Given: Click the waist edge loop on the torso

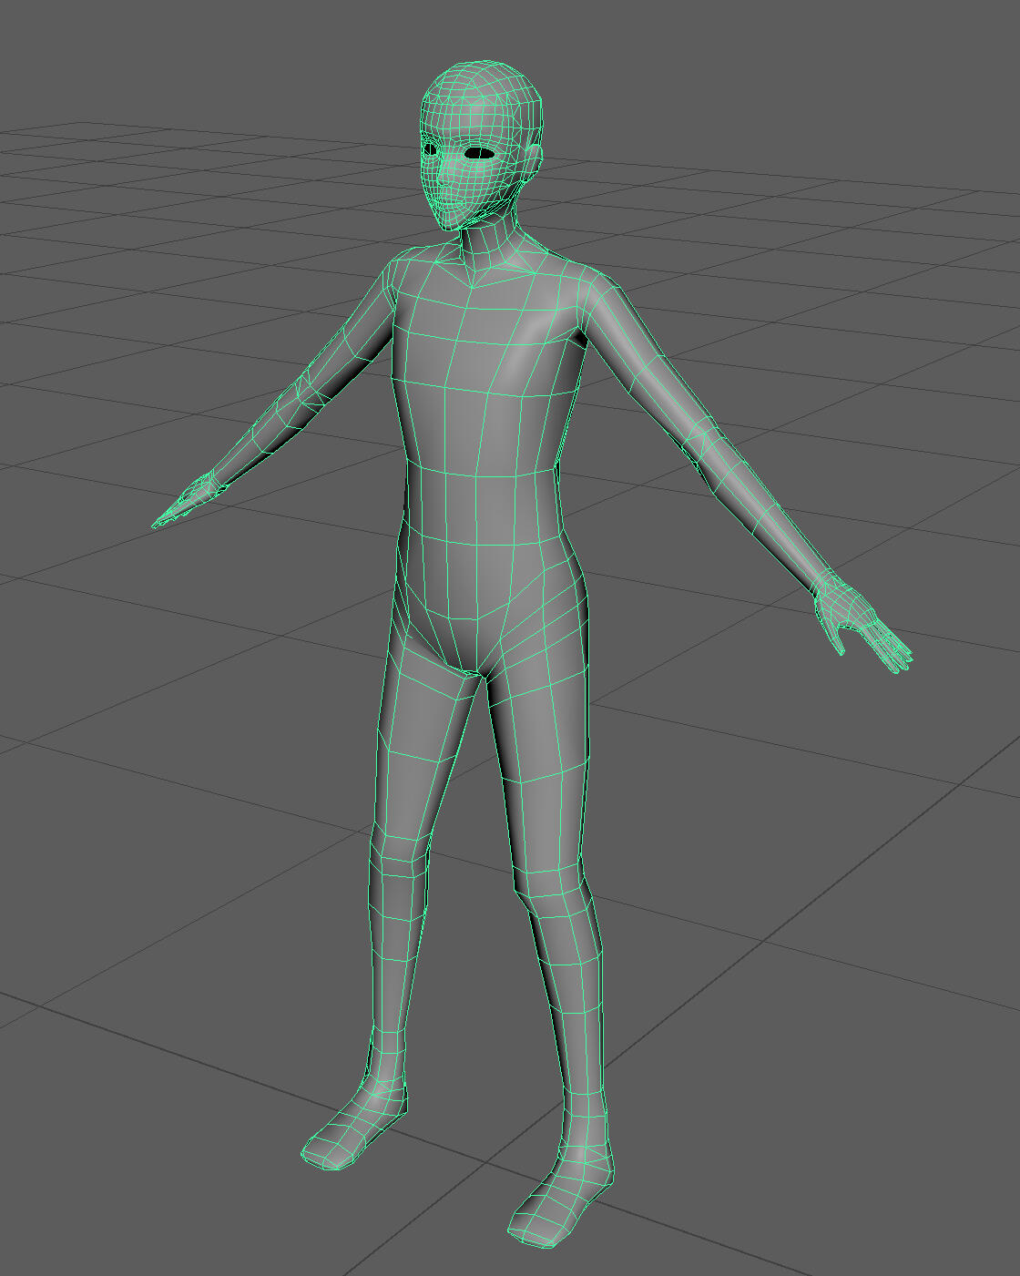Looking at the screenshot, I should [481, 475].
